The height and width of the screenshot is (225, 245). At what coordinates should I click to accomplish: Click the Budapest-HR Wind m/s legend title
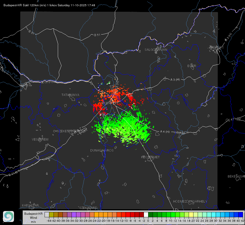tap(33, 217)
